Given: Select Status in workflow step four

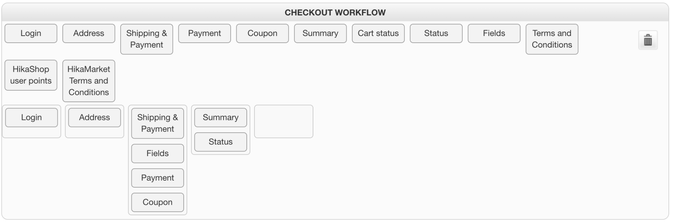Looking at the screenshot, I should [x=220, y=142].
